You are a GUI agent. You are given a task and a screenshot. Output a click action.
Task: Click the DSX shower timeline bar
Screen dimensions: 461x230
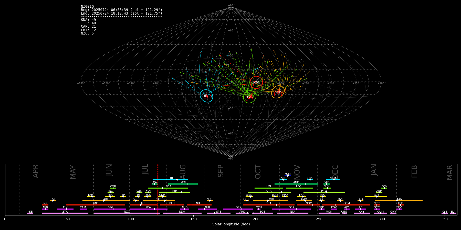pos(238,209)
